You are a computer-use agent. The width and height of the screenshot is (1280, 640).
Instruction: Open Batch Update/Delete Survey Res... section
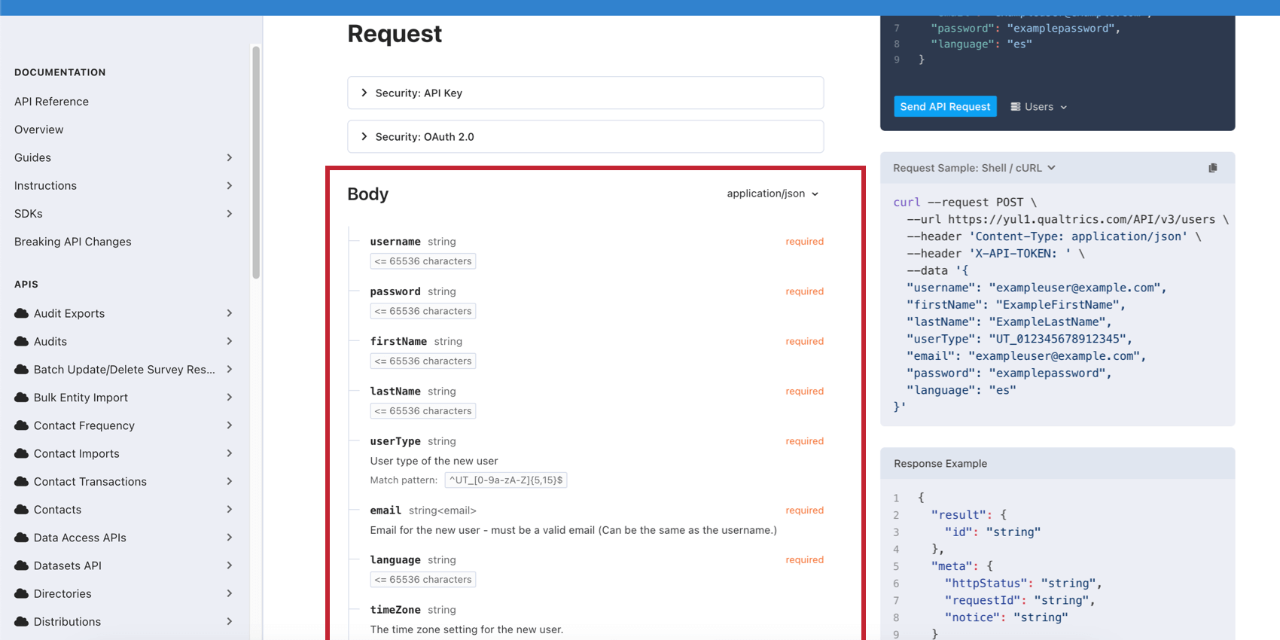(124, 369)
